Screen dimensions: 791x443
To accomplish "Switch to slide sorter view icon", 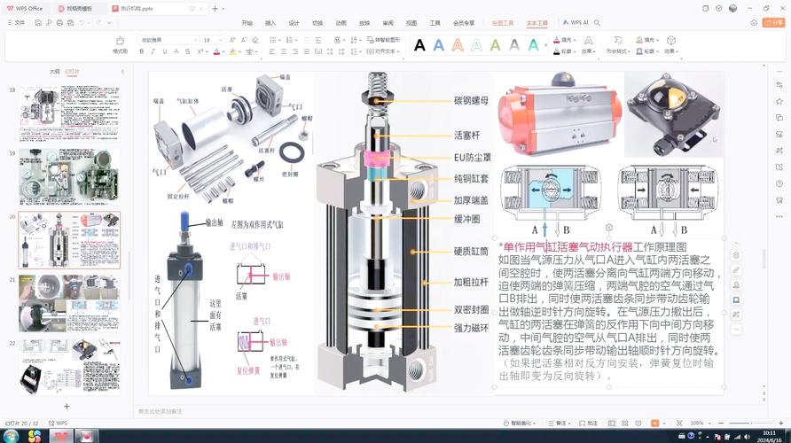I will click(x=625, y=424).
